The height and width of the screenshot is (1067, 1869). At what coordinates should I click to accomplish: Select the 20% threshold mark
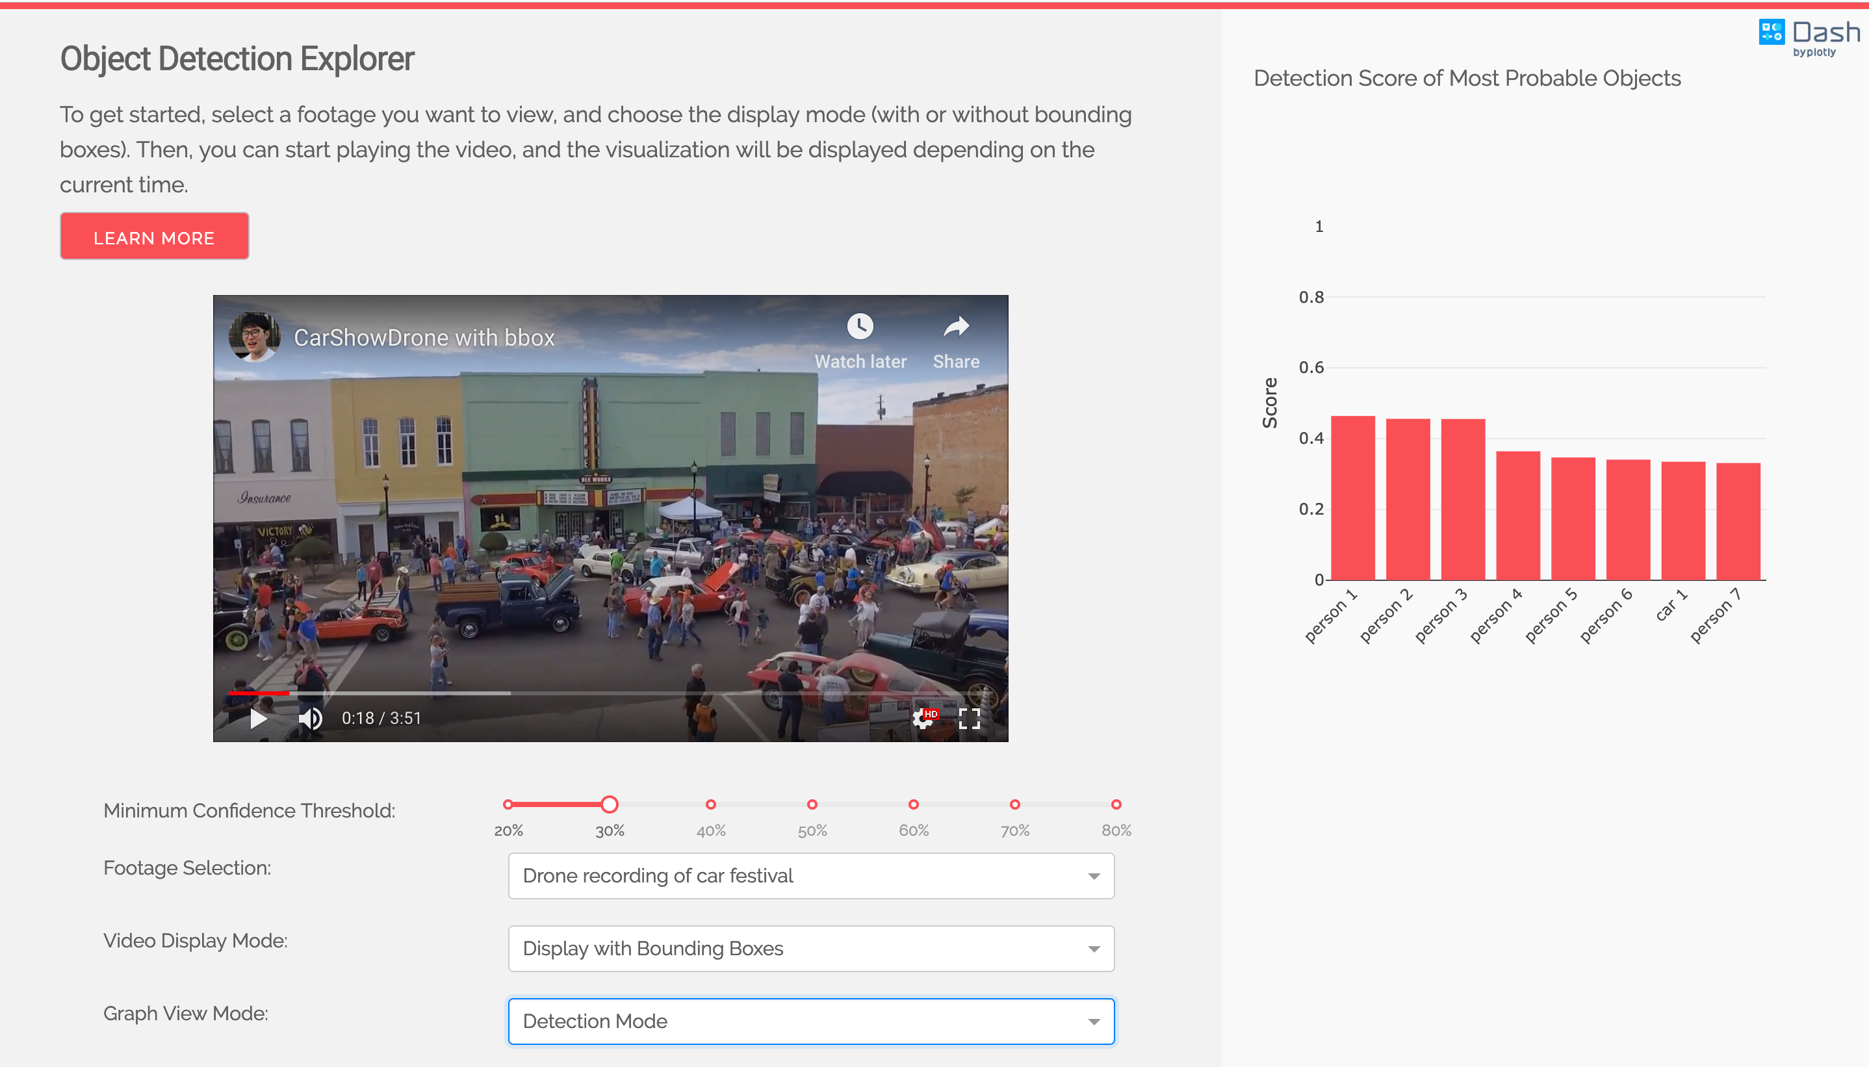coord(508,804)
